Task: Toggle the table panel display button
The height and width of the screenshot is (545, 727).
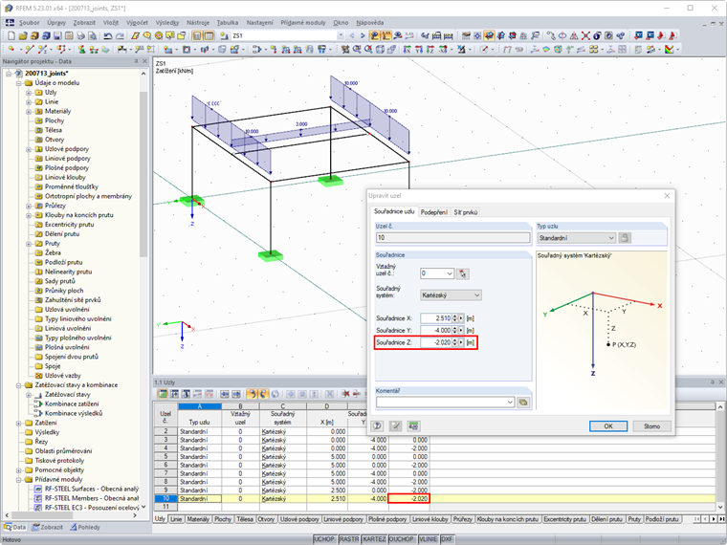Action: pyautogui.click(x=209, y=35)
